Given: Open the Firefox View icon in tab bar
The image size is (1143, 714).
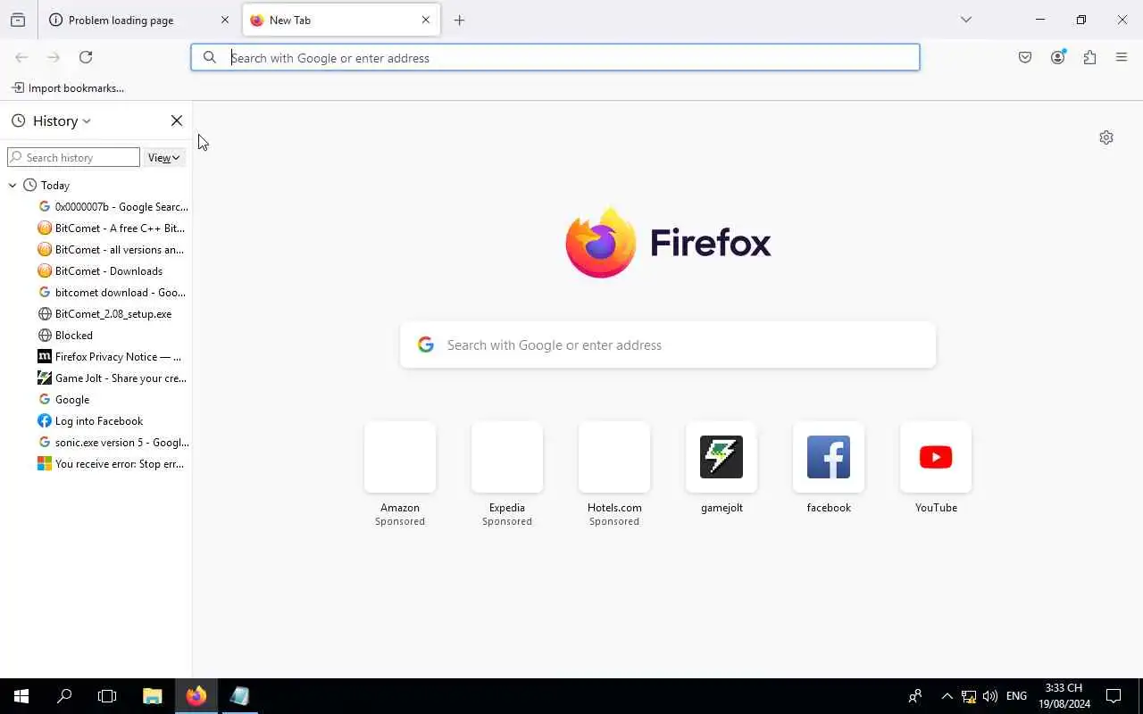Looking at the screenshot, I should pyautogui.click(x=18, y=20).
